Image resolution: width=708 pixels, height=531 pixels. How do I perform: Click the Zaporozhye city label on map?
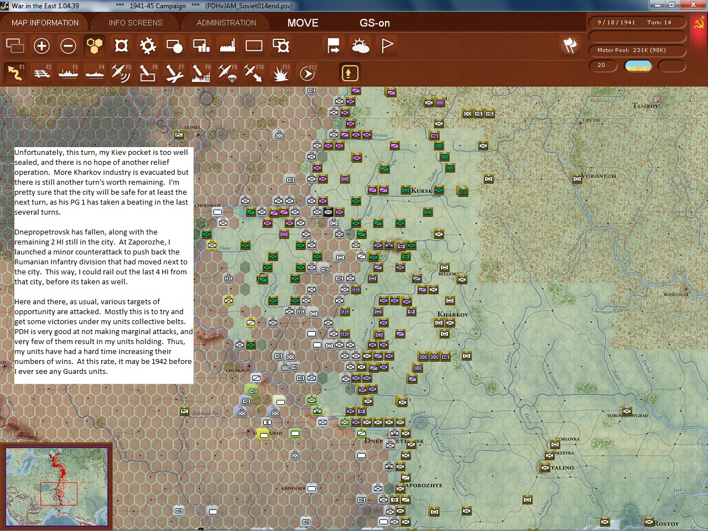tap(424, 485)
